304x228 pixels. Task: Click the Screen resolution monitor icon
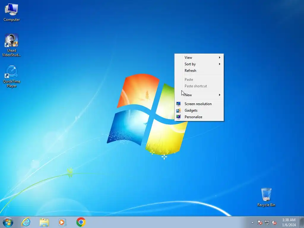click(x=178, y=104)
